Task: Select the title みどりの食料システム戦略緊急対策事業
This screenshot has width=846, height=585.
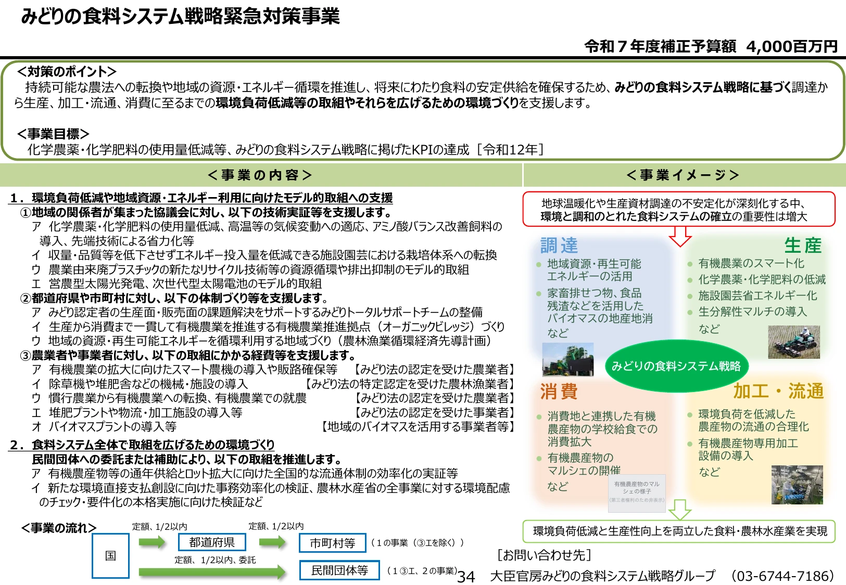Action: [181, 16]
